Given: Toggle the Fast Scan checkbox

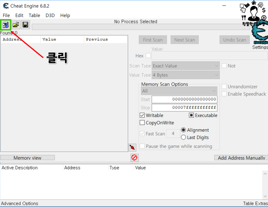Looking at the screenshot, I should coord(142,134).
